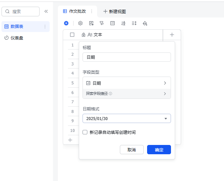Screen dimensions: 224x181
Task: Collapse the sidebar with double chevron
Action: (x=46, y=12)
